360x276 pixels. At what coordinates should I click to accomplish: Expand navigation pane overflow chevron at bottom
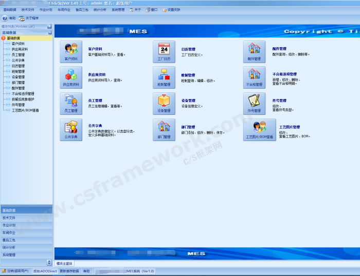[49, 262]
